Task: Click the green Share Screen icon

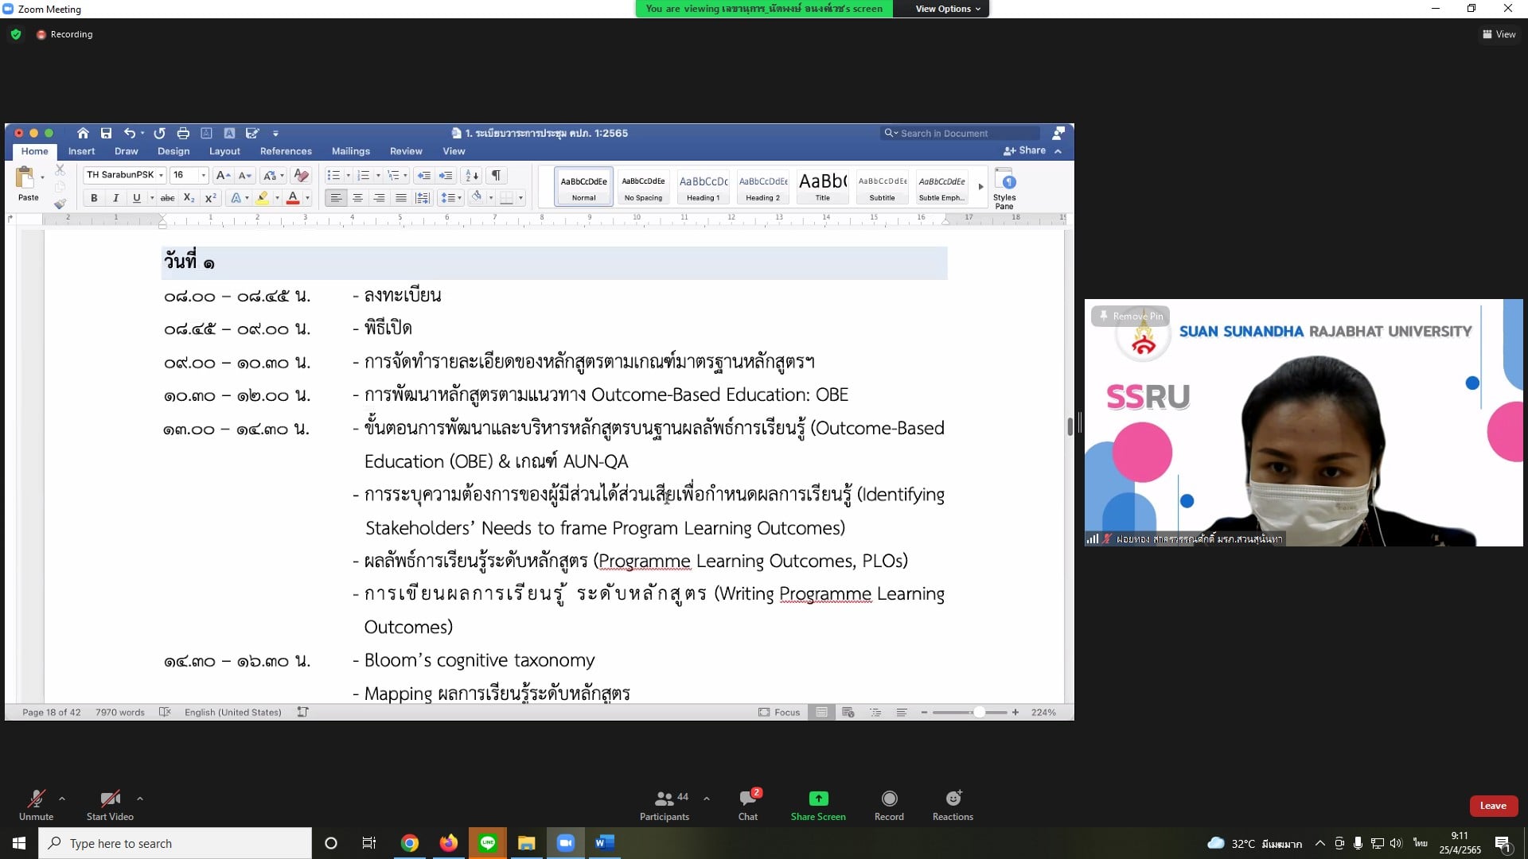Action: click(x=818, y=799)
